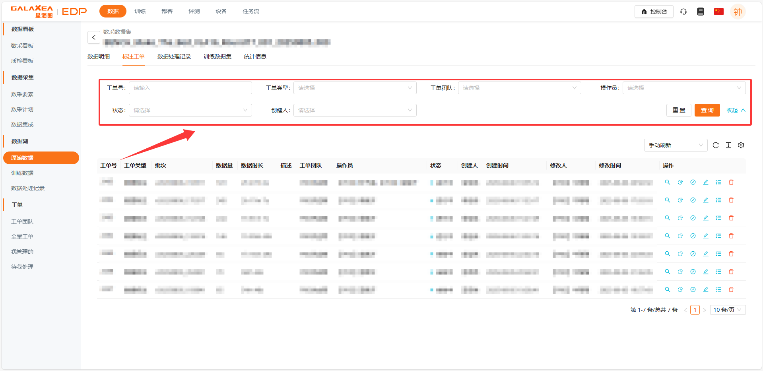
Task: Click the magnifier view icon in first row
Action: click(x=668, y=182)
